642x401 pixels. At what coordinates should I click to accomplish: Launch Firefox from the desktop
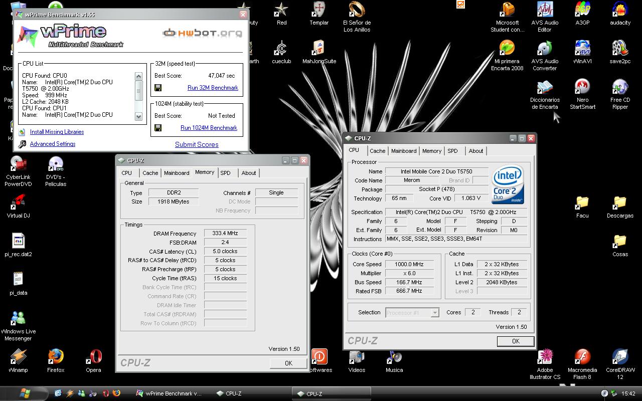[x=56, y=361]
